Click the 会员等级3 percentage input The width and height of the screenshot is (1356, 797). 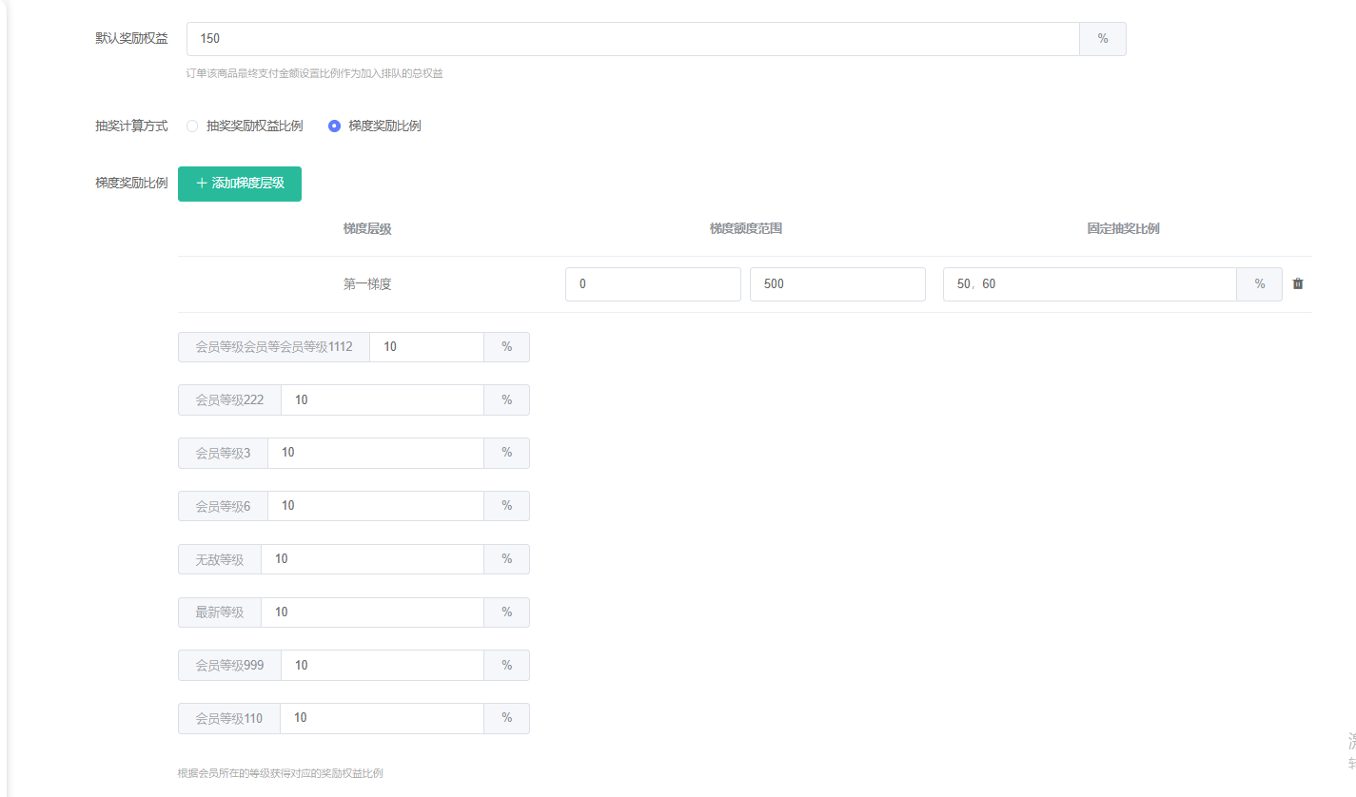coord(375,453)
